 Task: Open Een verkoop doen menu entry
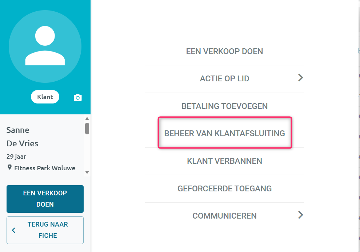(224, 51)
